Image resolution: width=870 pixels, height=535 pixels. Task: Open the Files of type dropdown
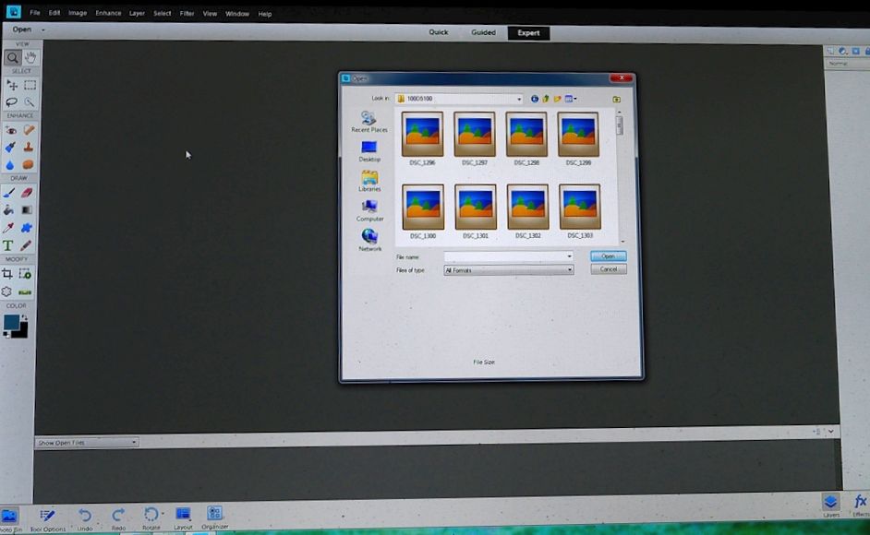(569, 270)
